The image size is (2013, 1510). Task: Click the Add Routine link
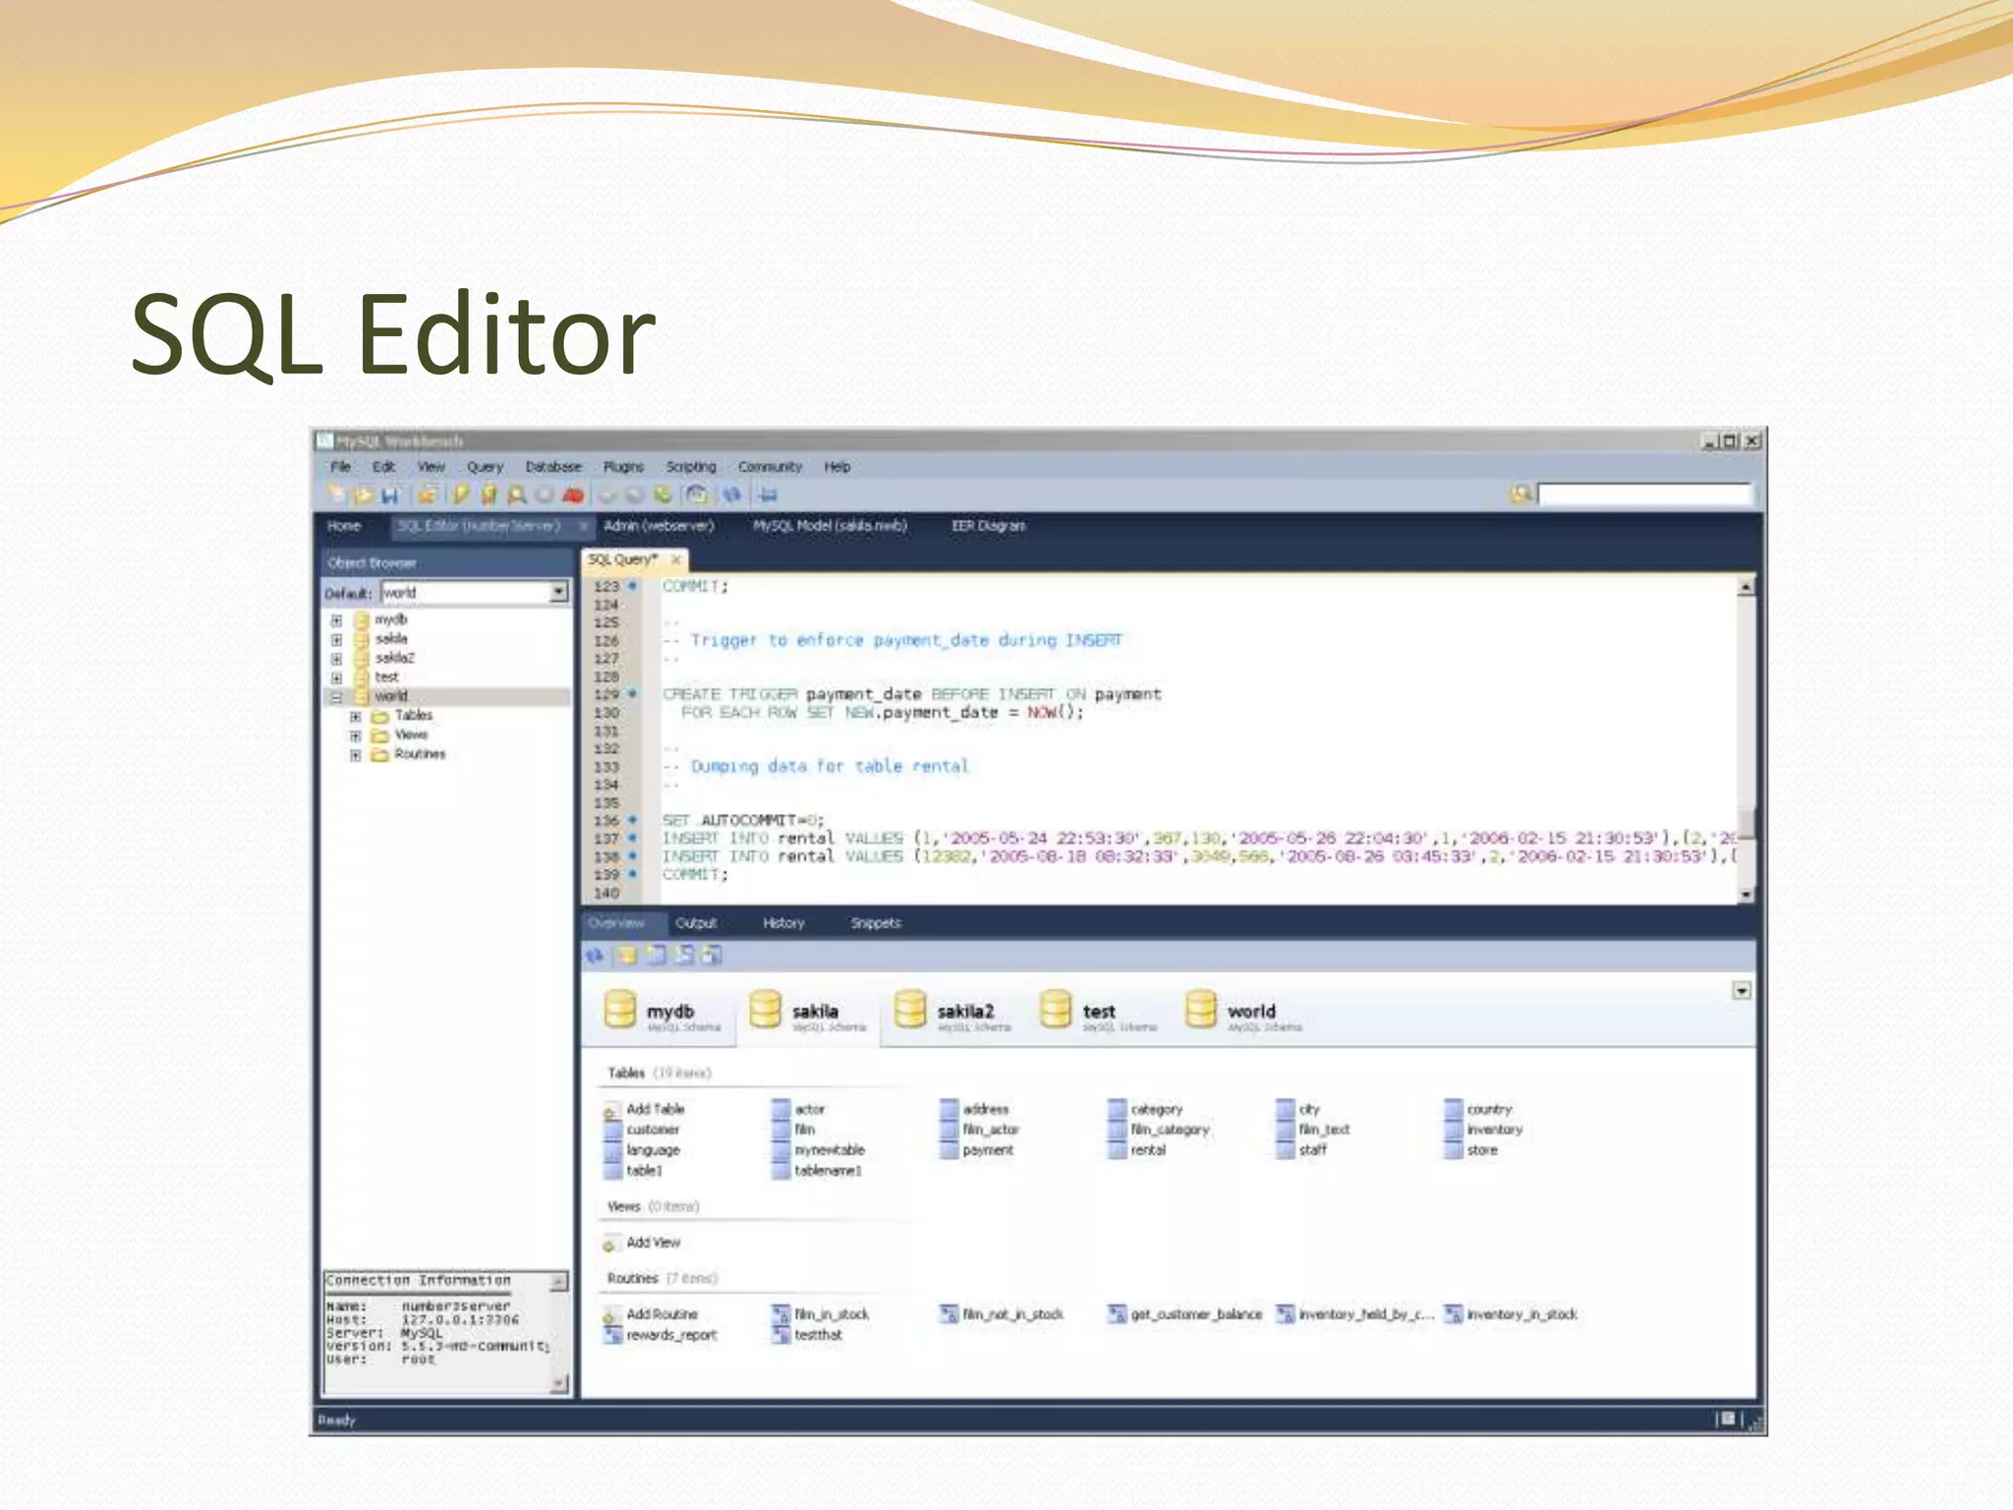pyautogui.click(x=661, y=1314)
